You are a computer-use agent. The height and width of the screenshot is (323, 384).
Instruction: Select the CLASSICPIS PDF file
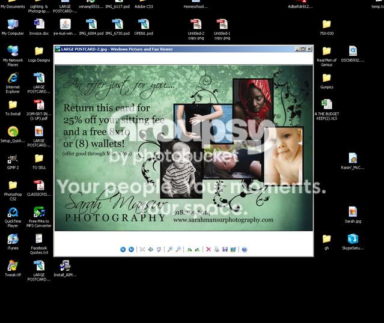tap(39, 188)
